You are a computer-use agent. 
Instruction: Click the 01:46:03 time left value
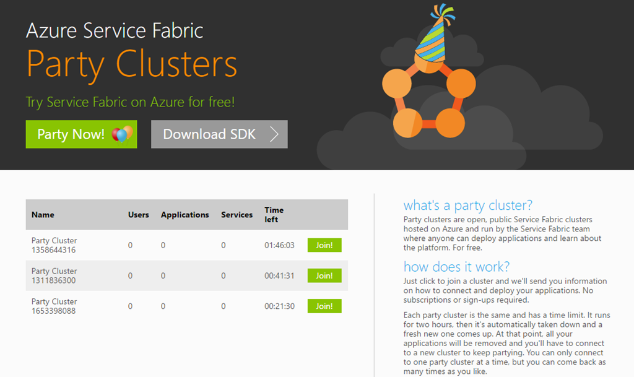(x=279, y=245)
